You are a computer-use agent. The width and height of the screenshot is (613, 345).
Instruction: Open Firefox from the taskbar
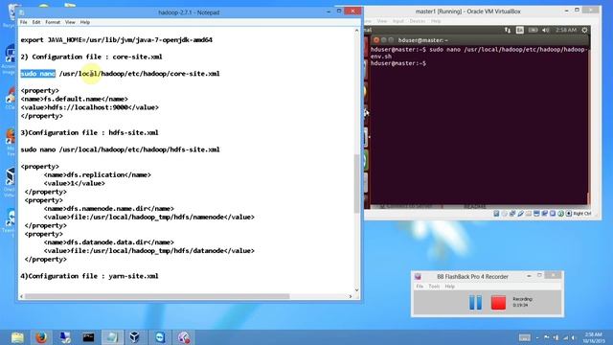tap(41, 337)
